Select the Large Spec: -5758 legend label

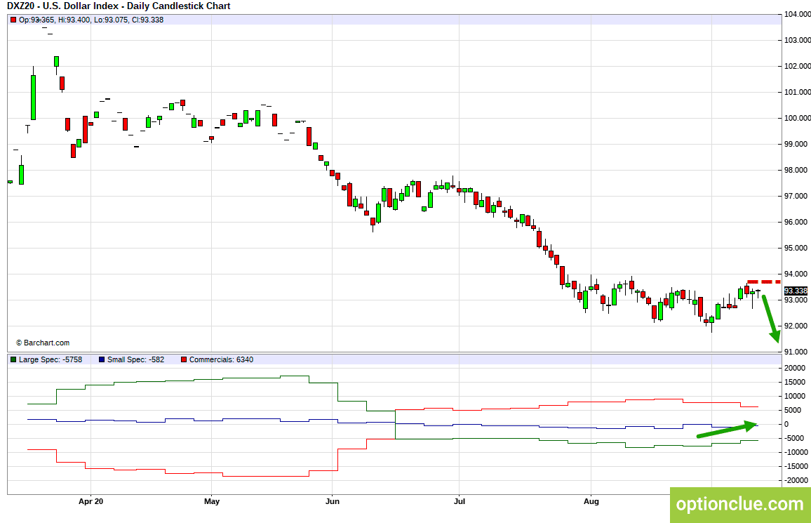[51, 359]
